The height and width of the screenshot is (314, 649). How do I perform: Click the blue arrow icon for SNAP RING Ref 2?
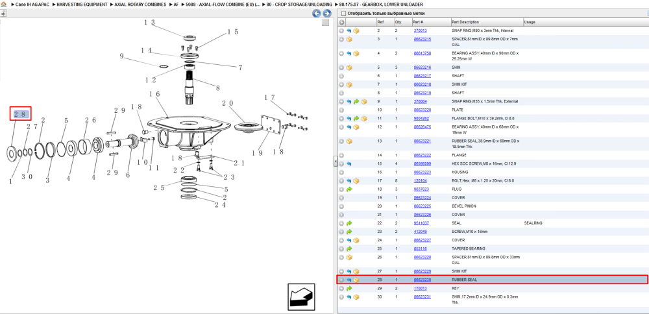349,31
